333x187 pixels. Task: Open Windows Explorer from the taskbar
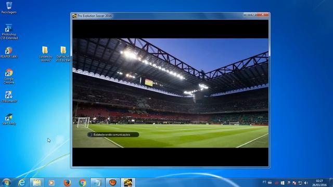pos(37,182)
